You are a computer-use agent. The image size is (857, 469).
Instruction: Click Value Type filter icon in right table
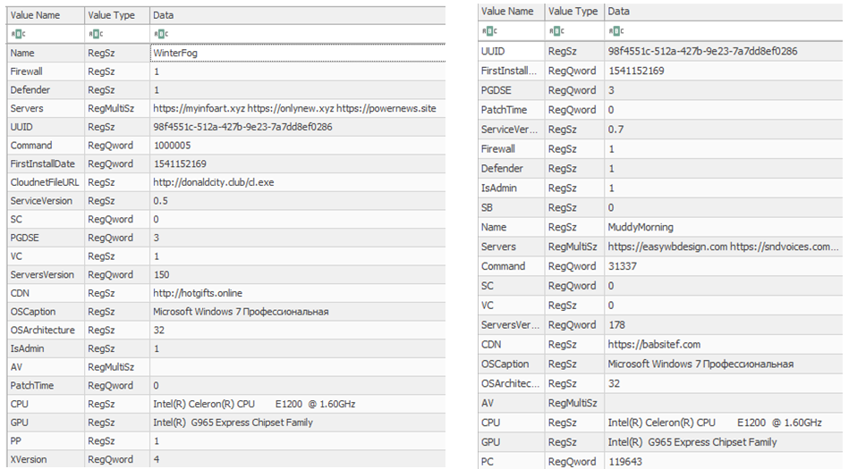tap(556, 30)
